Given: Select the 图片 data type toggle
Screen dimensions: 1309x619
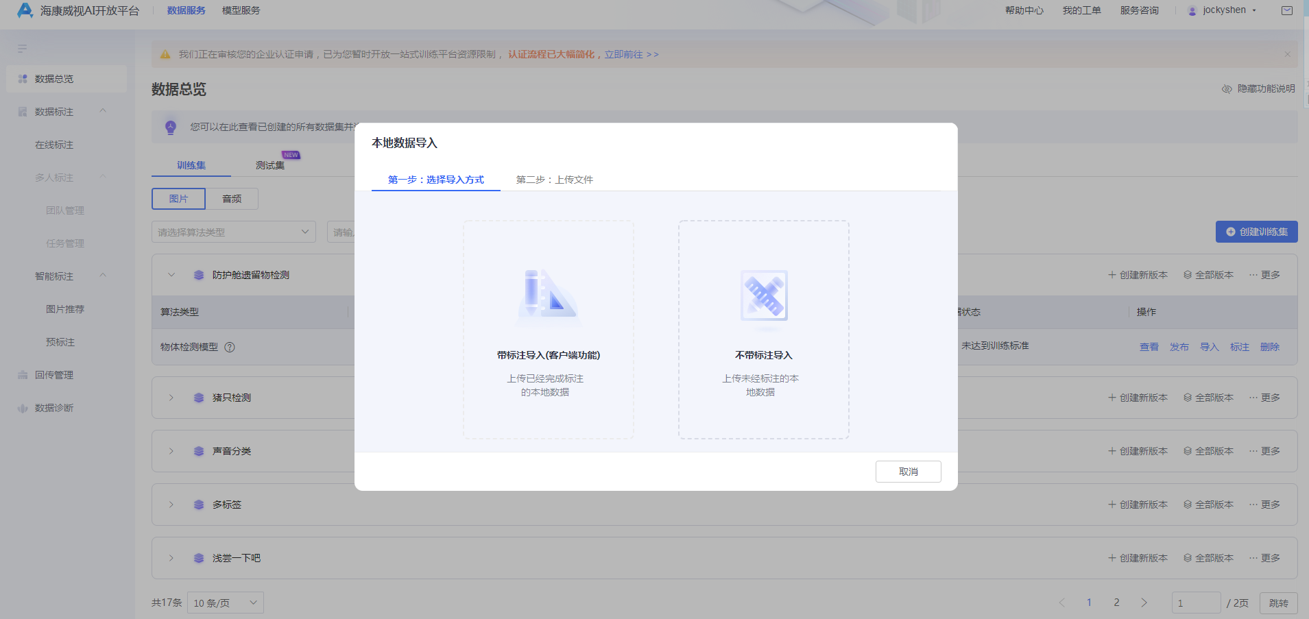Looking at the screenshot, I should [x=178, y=199].
